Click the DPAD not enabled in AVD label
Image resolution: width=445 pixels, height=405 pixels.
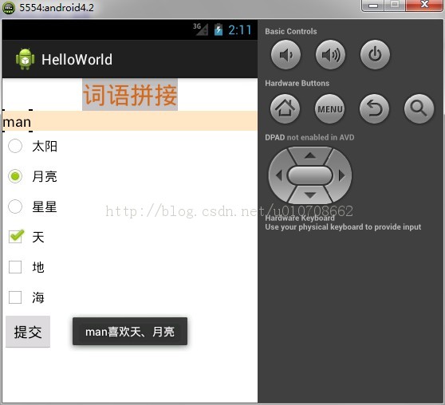(309, 137)
